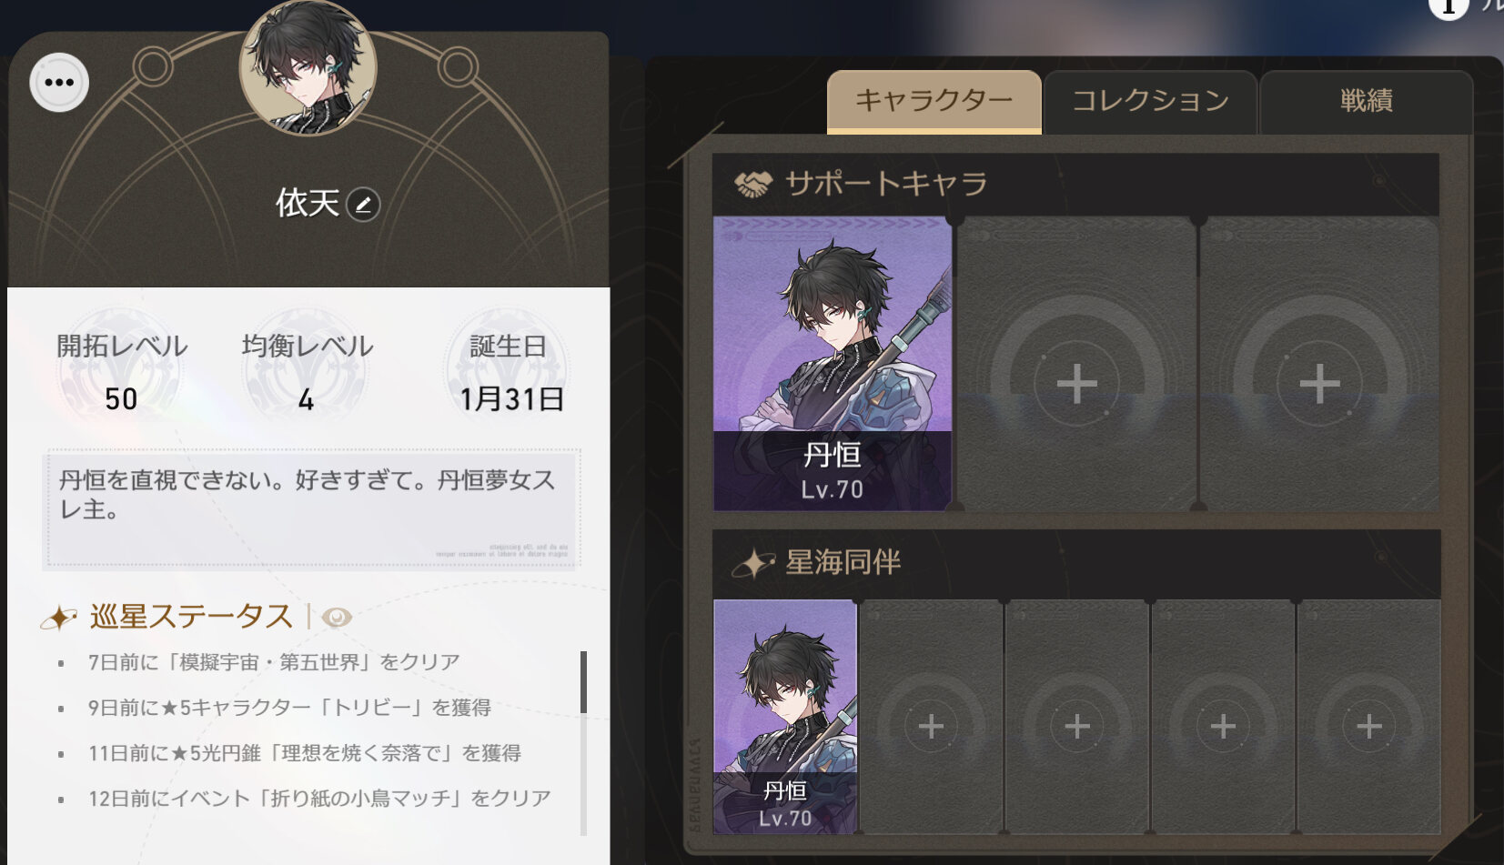Switch to the キャラクター tab
Image resolution: width=1504 pixels, height=865 pixels.
coord(934,101)
